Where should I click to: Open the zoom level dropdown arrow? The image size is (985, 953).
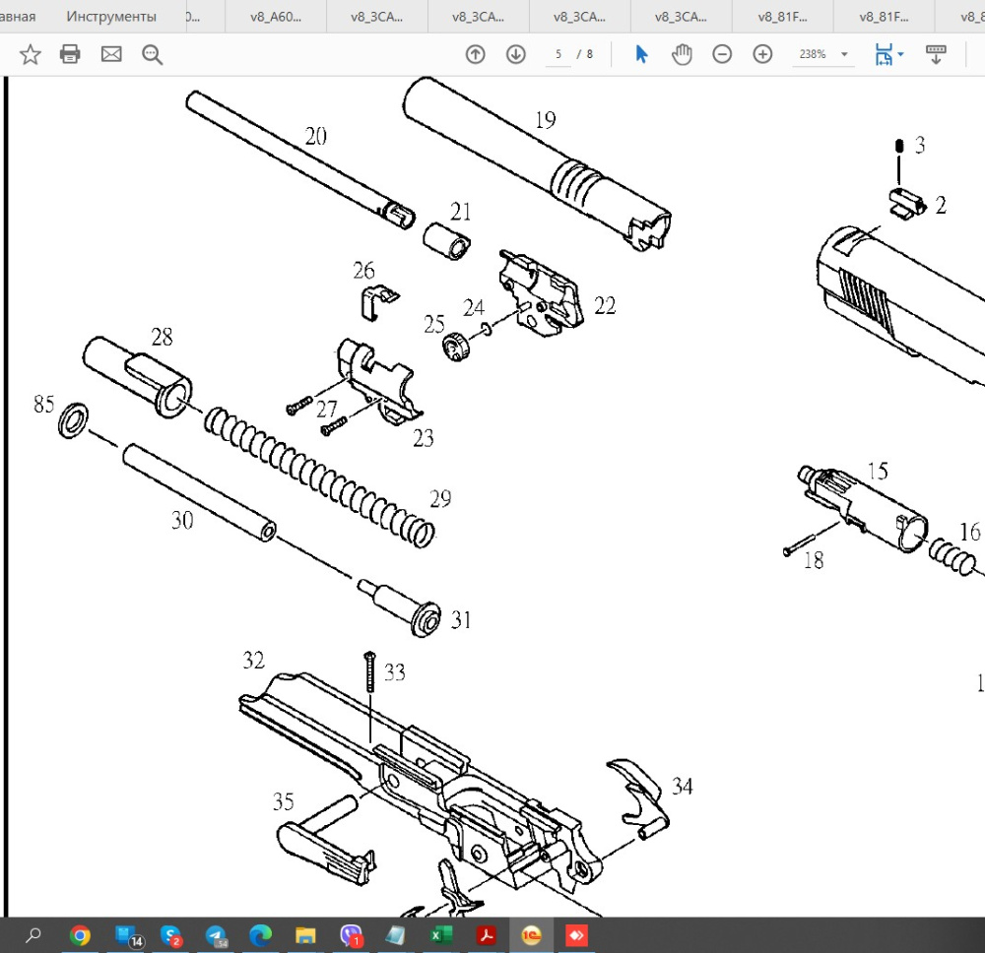pos(844,54)
